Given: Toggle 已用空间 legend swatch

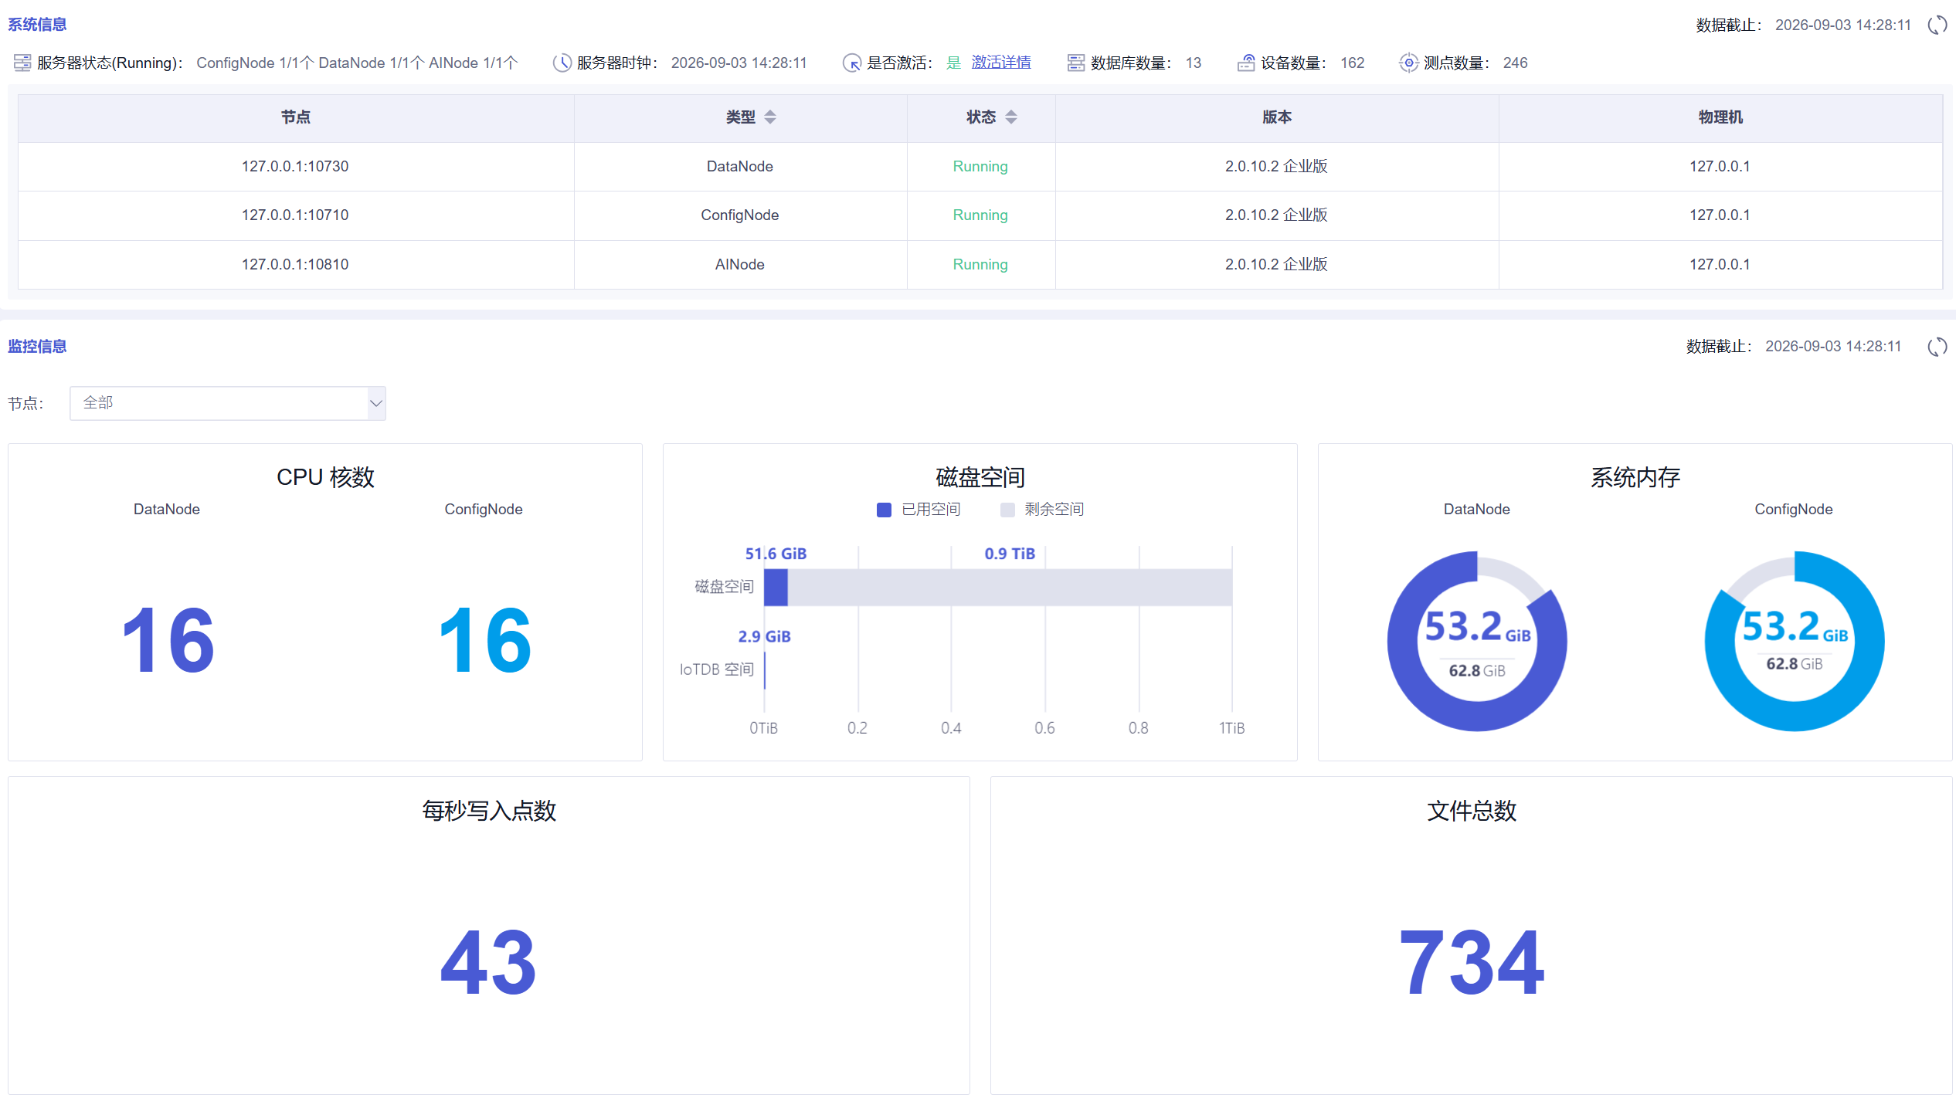Looking at the screenshot, I should pos(885,510).
